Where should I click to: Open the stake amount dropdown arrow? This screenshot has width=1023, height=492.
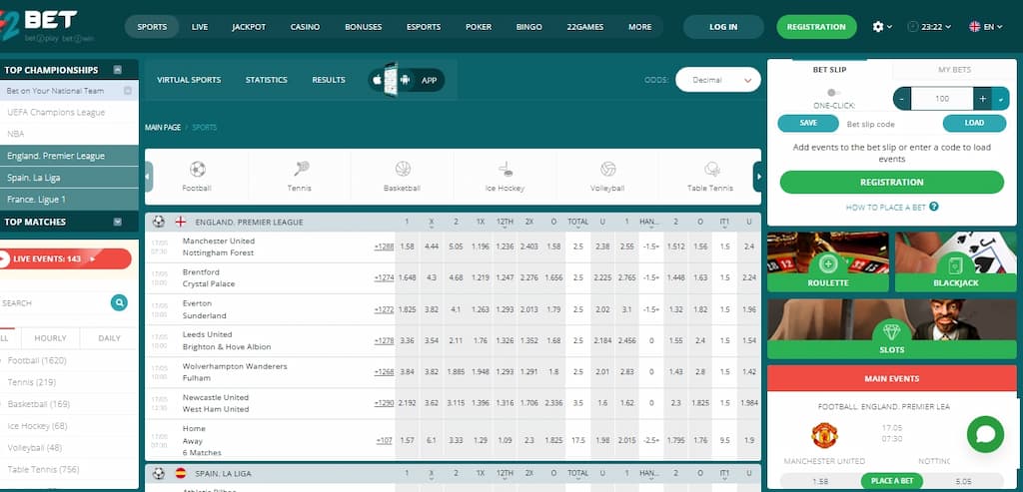(1001, 99)
